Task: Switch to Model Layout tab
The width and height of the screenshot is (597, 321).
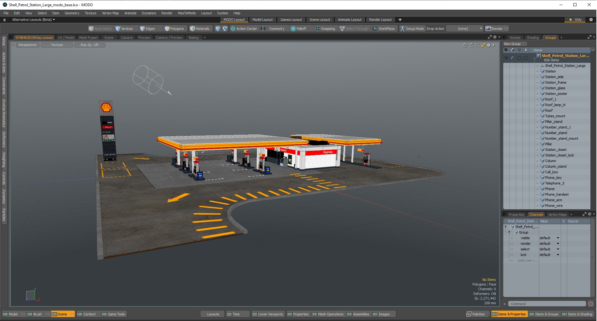Action: coord(262,20)
